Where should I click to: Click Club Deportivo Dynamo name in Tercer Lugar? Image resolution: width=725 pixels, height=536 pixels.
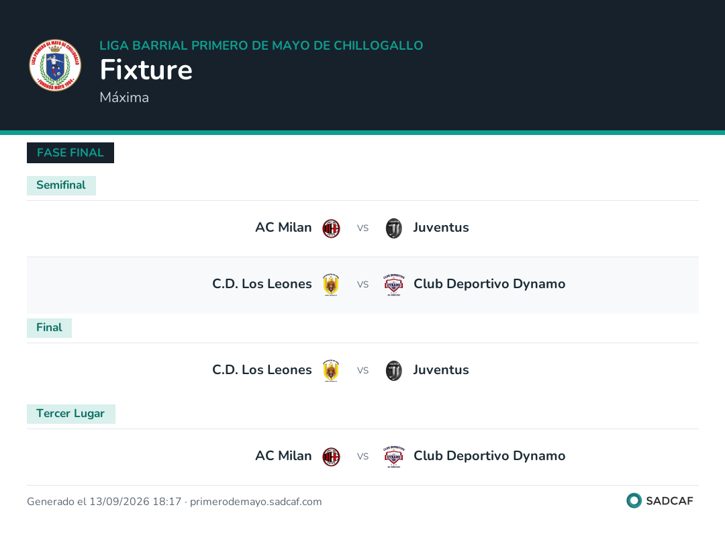tap(489, 456)
